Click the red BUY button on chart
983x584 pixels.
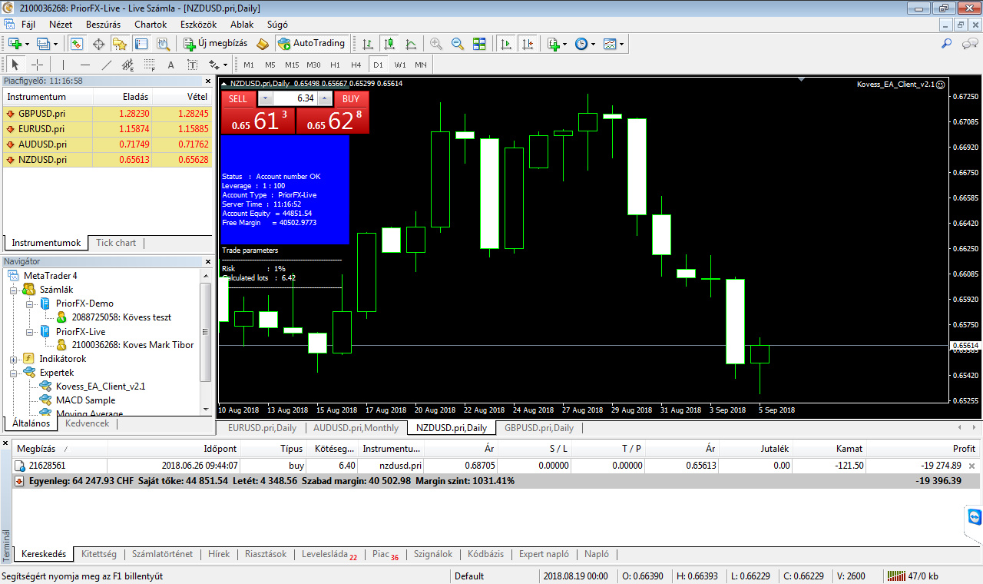click(351, 98)
